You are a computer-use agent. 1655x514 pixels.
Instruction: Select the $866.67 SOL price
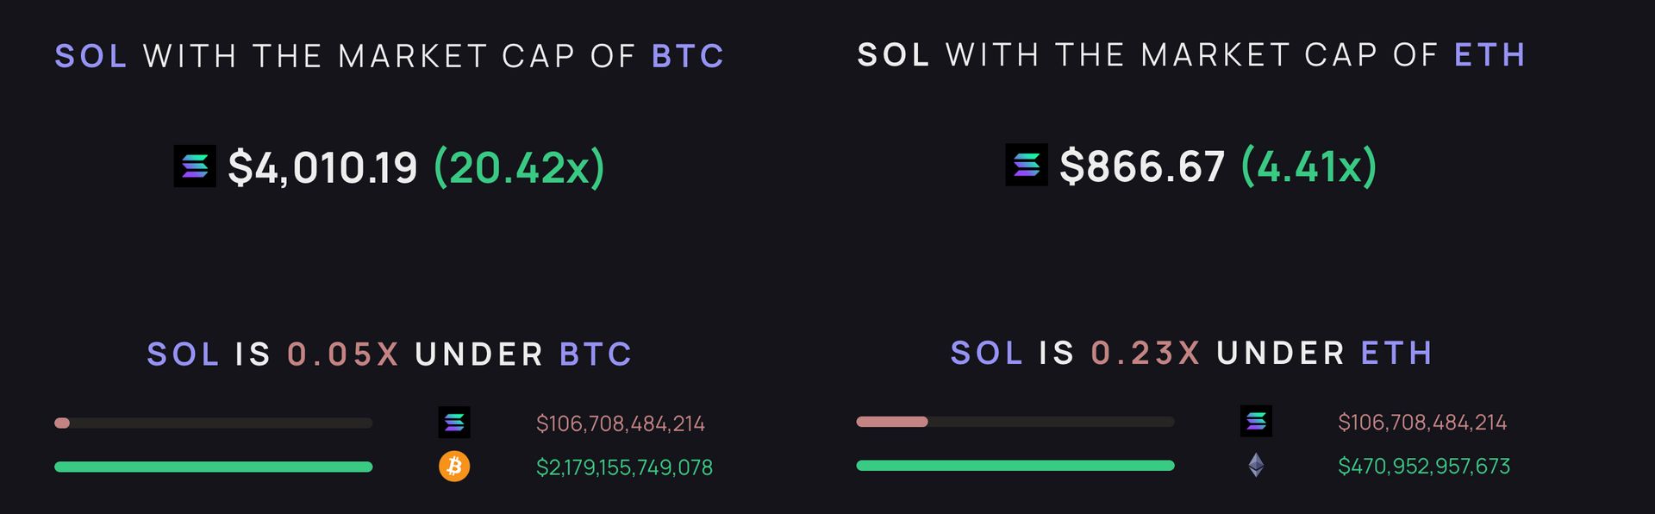click(1142, 166)
